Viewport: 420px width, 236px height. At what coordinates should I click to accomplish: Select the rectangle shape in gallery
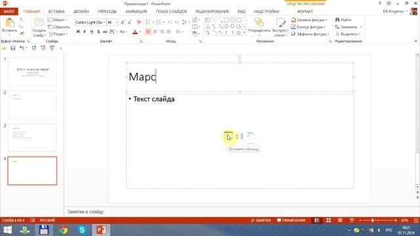click(226, 20)
